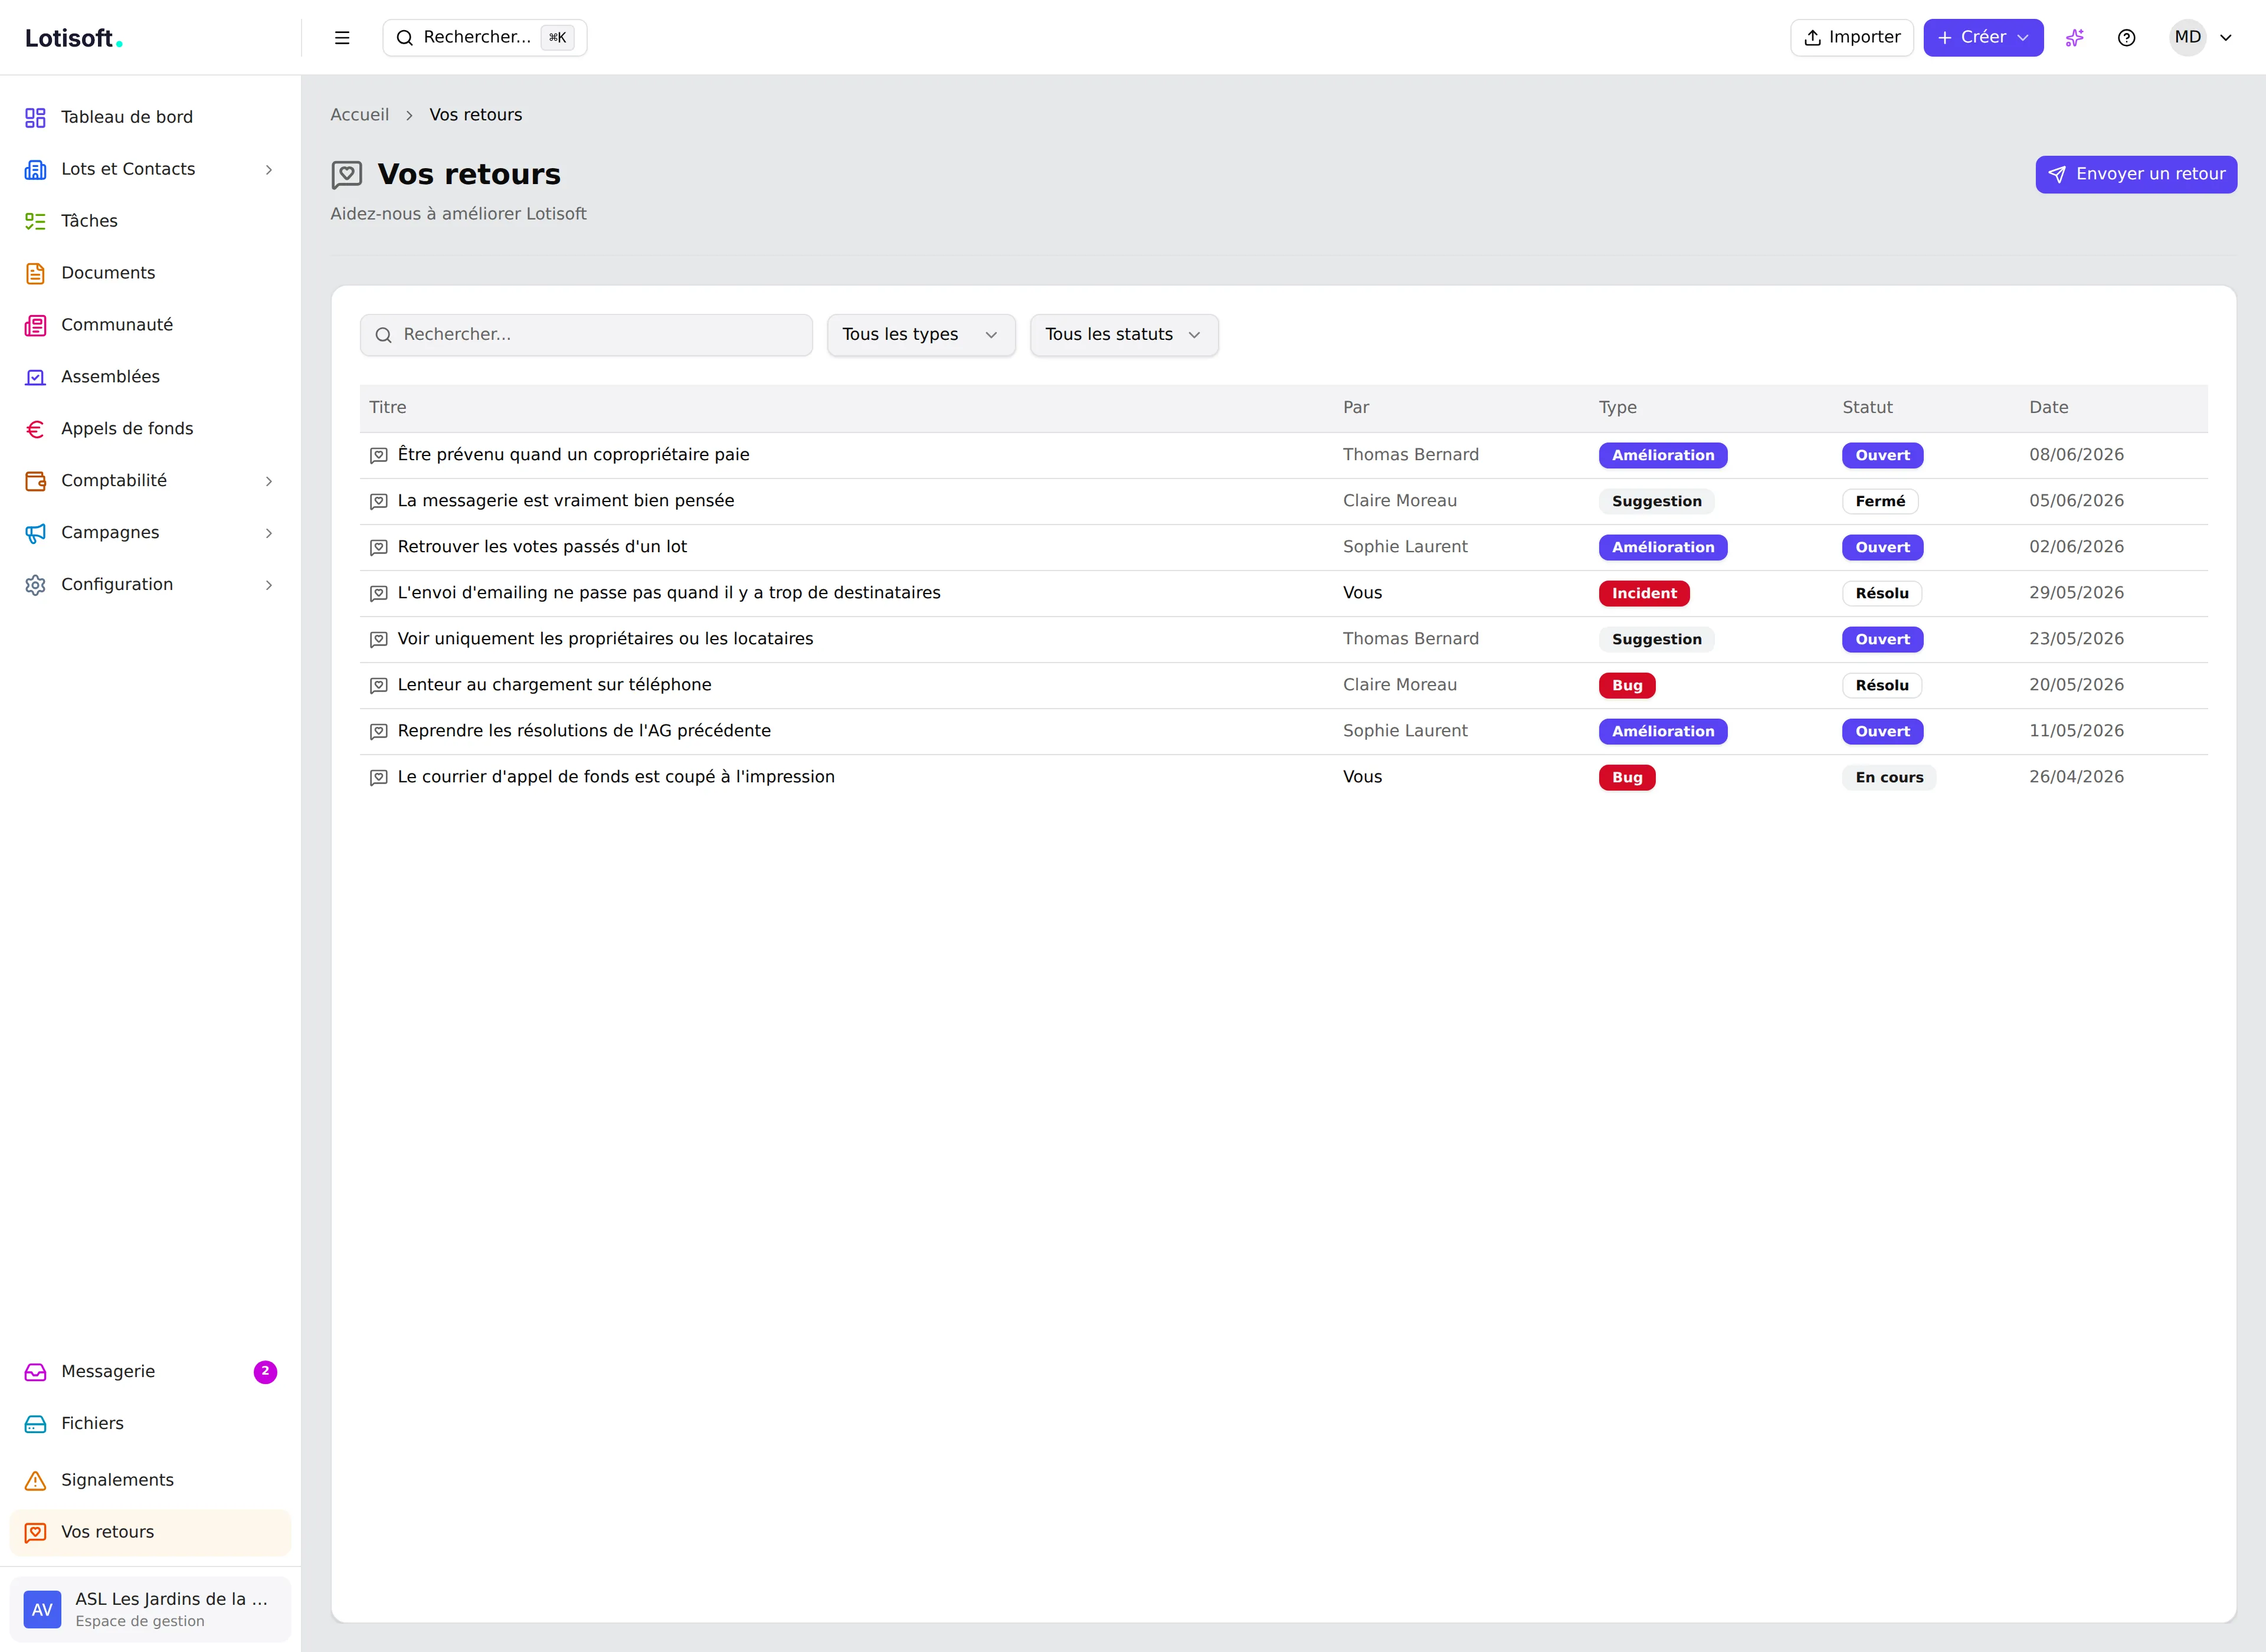
Task: Open the Tâches menu item
Action: point(150,222)
